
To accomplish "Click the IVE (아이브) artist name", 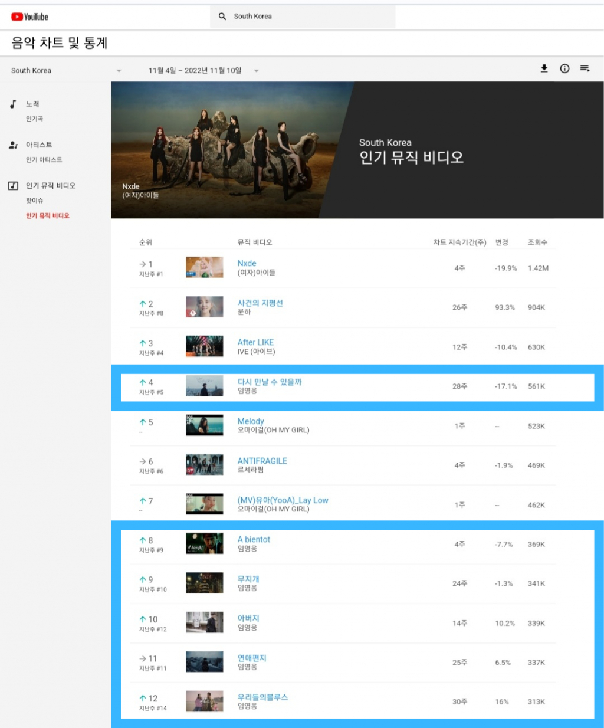I will pyautogui.click(x=256, y=352).
